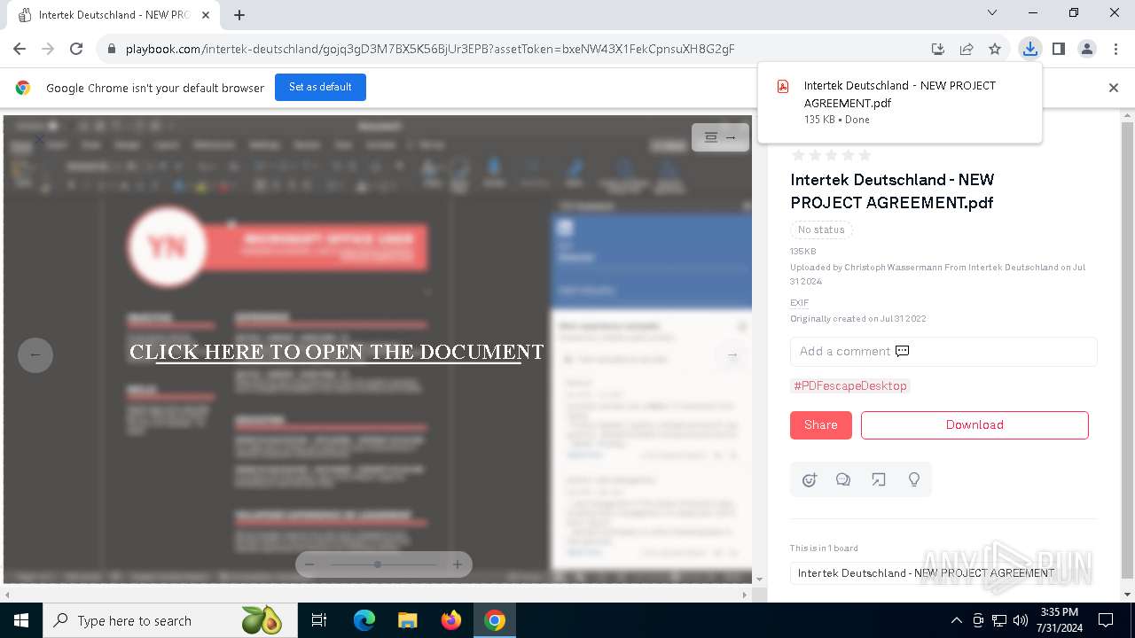Zoom out with the minus button
This screenshot has width=1135, height=638.
309,564
